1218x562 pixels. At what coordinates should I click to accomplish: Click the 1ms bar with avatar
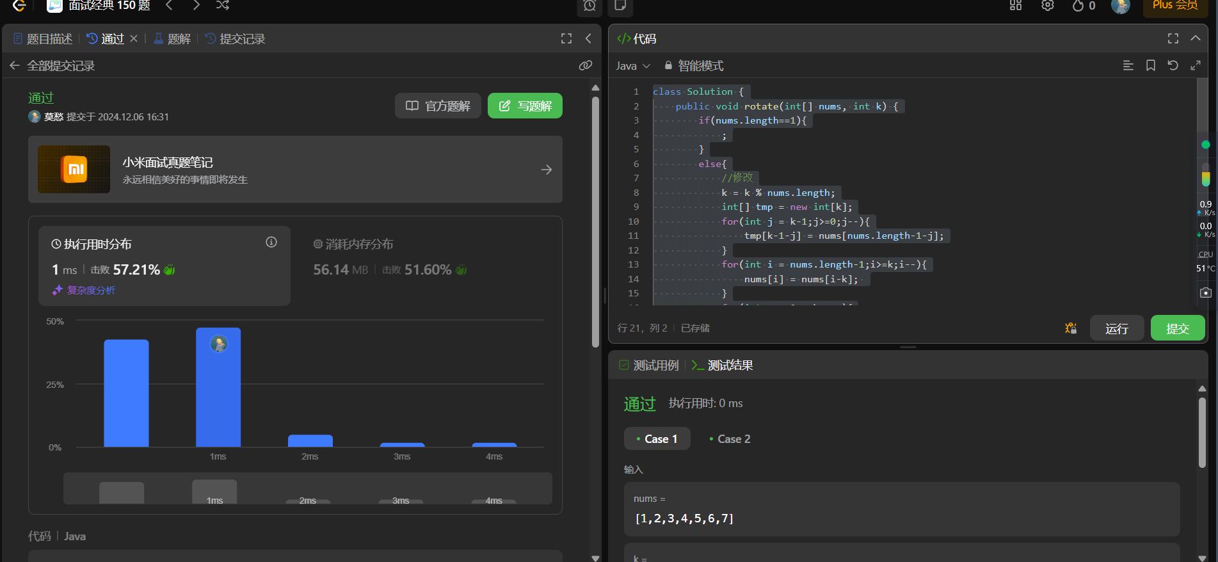click(x=218, y=387)
